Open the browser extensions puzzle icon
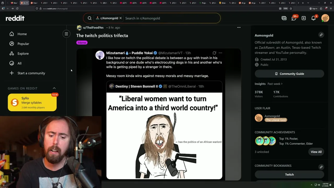 [321, 8]
